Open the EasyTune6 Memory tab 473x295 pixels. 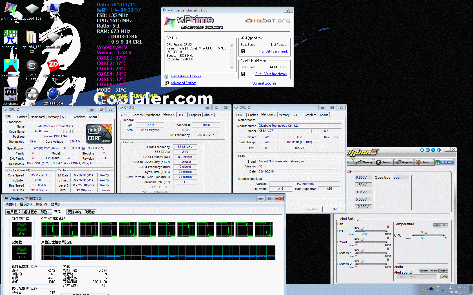click(x=363, y=162)
